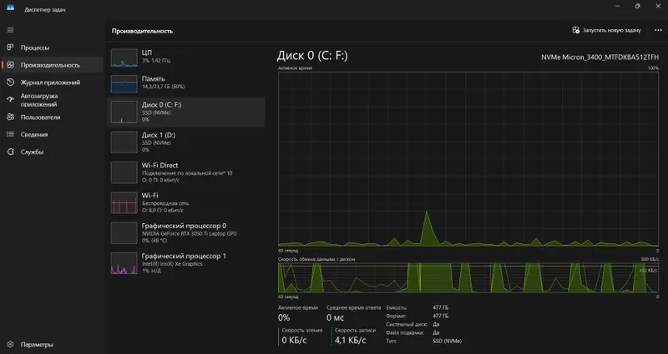Open the three-dots more options menu

coord(658,30)
